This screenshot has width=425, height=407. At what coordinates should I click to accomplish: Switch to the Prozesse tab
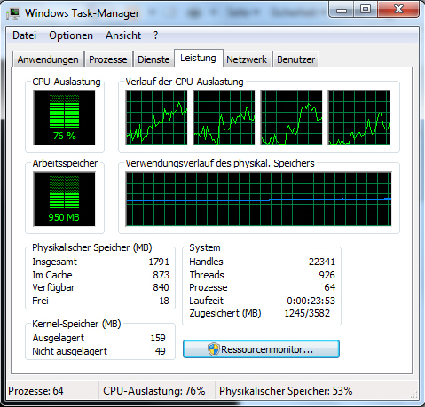(108, 59)
